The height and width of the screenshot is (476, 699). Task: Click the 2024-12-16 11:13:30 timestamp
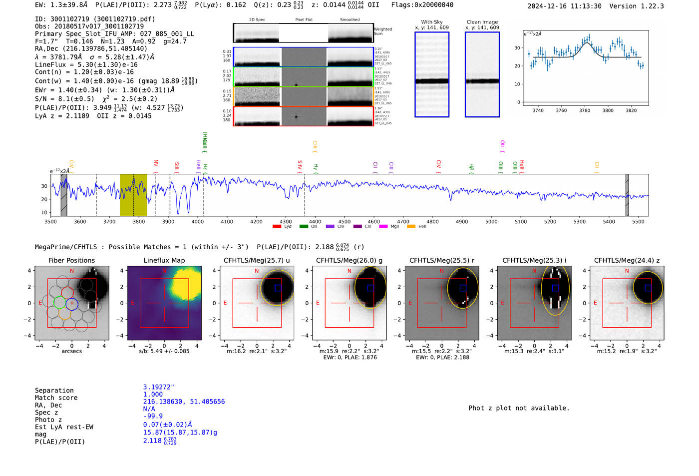pyautogui.click(x=565, y=6)
